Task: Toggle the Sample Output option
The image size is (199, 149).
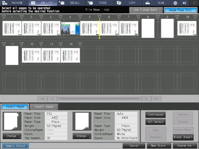Action: (15, 146)
